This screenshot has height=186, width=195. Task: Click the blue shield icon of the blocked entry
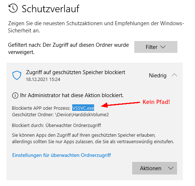(x=17, y=75)
